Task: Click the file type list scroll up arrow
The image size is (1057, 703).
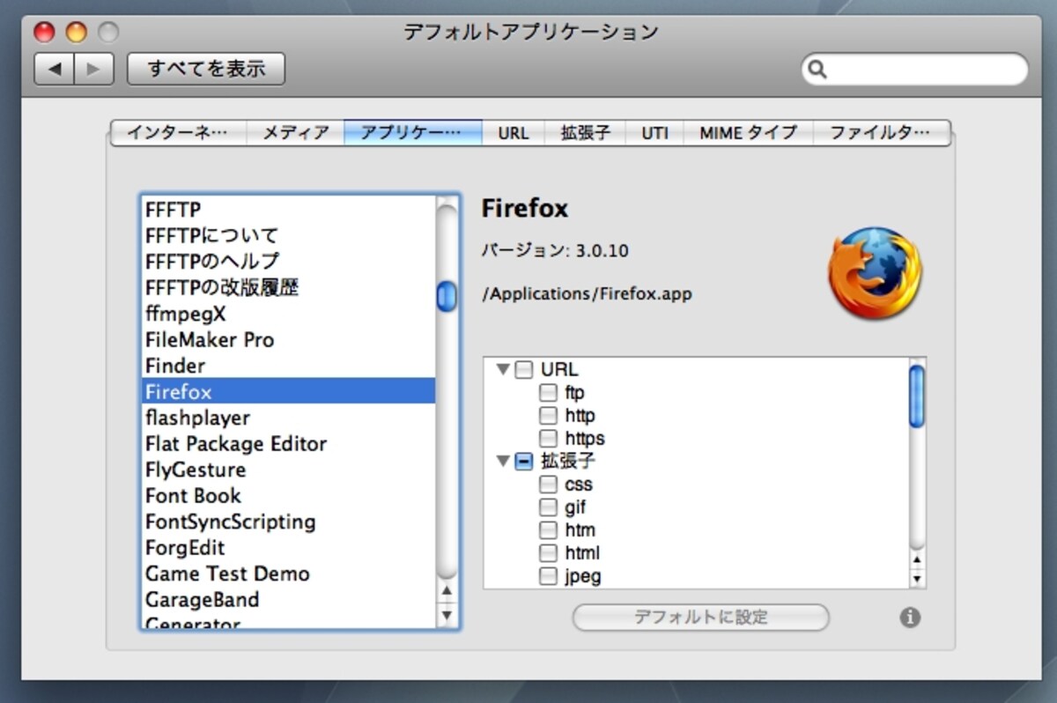Action: (917, 559)
